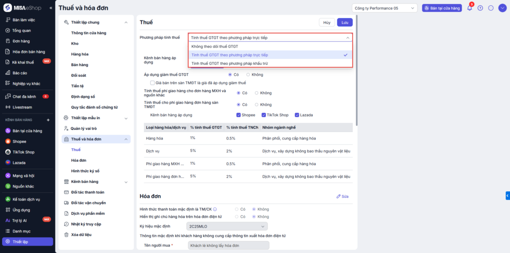Click the help question mark icon
The height and width of the screenshot is (253, 510).
pos(480,8)
